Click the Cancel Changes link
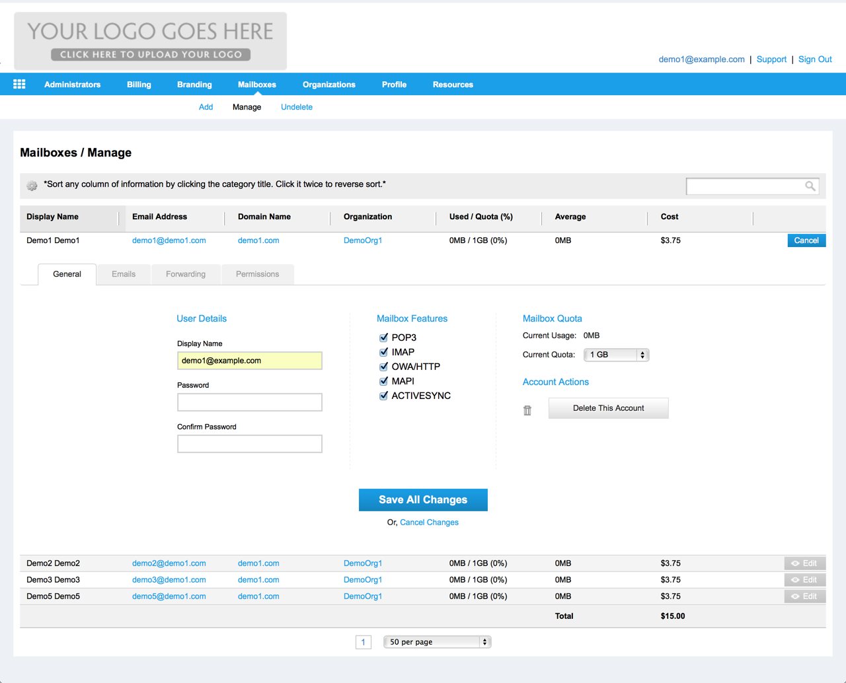The height and width of the screenshot is (683, 846). (x=429, y=522)
